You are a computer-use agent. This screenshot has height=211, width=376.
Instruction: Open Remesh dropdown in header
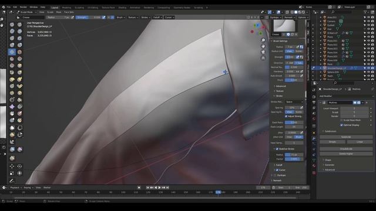[x=289, y=17]
